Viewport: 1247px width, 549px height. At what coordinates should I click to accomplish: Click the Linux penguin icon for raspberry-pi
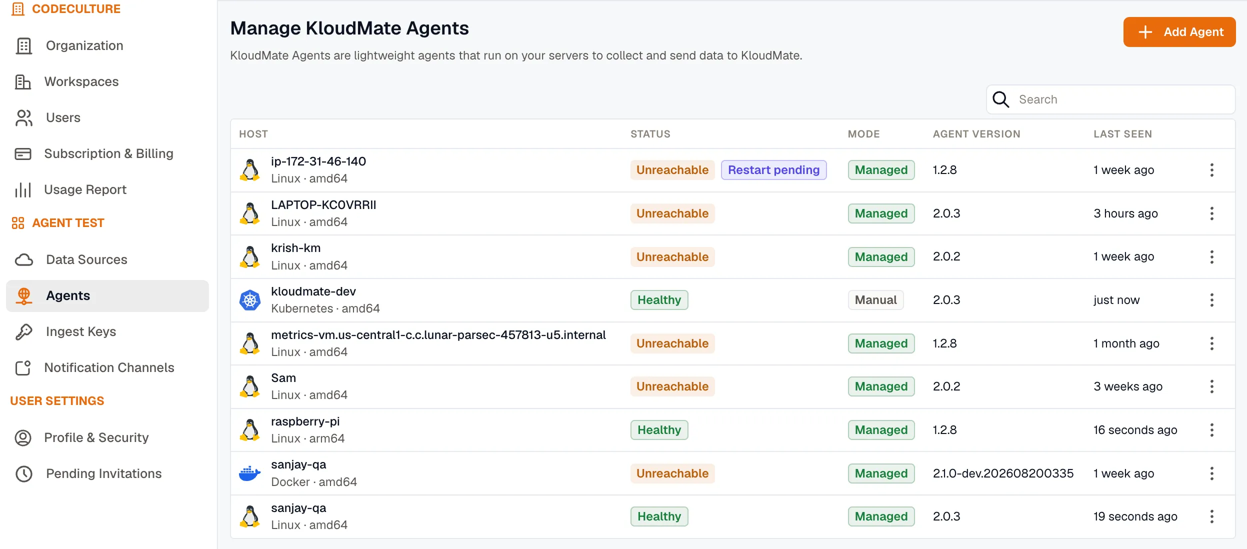coord(250,430)
